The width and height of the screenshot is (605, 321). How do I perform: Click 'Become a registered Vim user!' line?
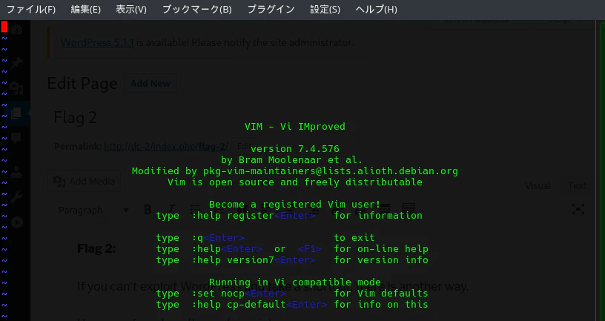[x=295, y=205]
